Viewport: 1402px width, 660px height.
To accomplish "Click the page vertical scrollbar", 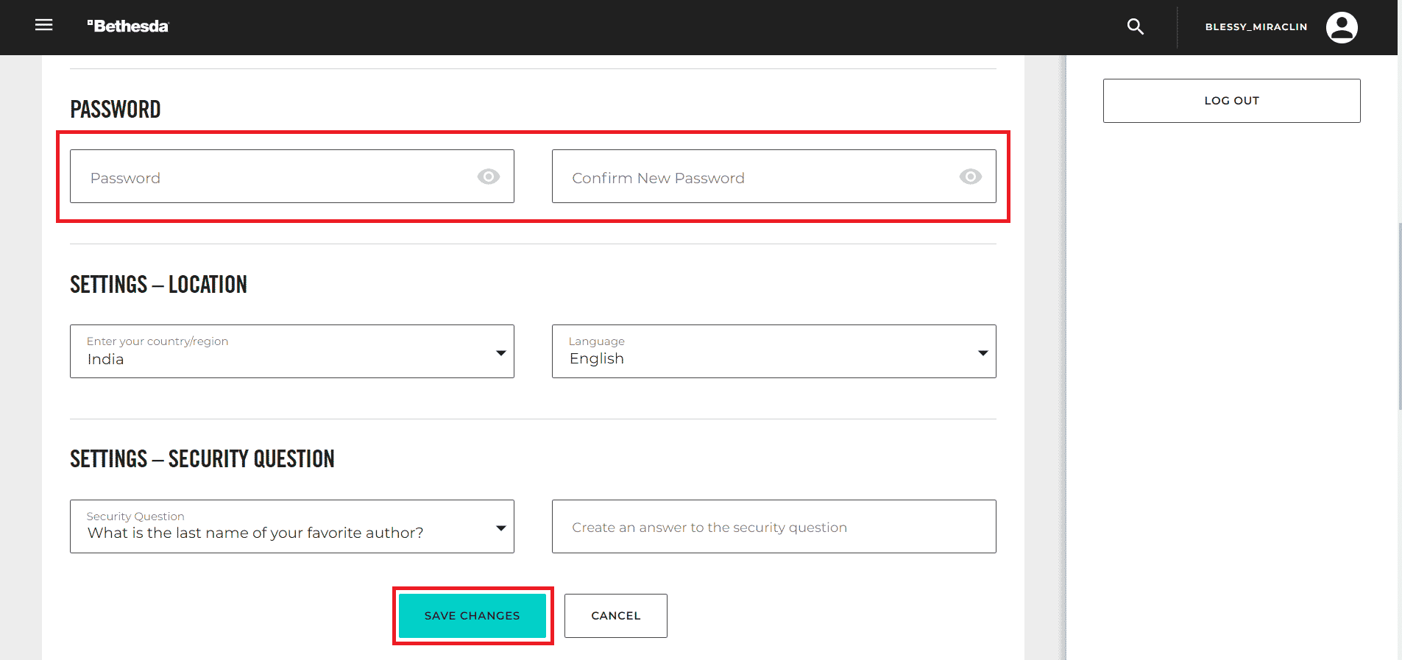I will click(x=1399, y=316).
